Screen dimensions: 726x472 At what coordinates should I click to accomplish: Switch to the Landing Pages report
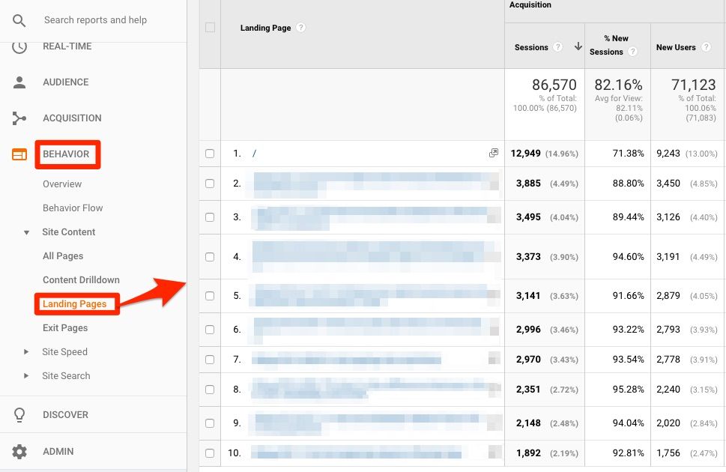[x=76, y=303]
